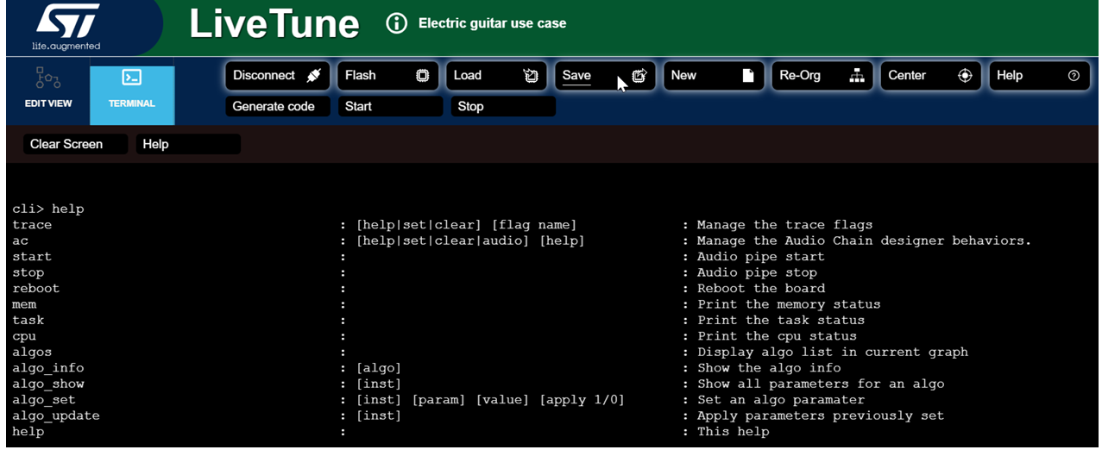Image resolution: width=1102 pixels, height=456 pixels.
Task: Click the ST life.augmented logo
Action: click(x=66, y=28)
